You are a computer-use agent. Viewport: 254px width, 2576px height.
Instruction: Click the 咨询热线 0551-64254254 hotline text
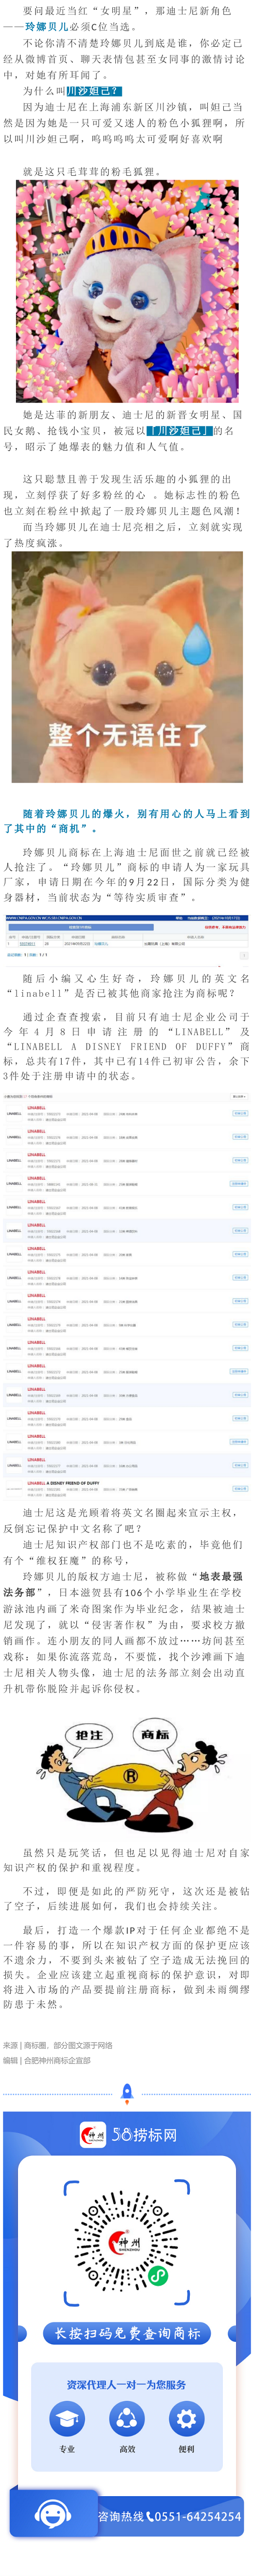[169, 2516]
